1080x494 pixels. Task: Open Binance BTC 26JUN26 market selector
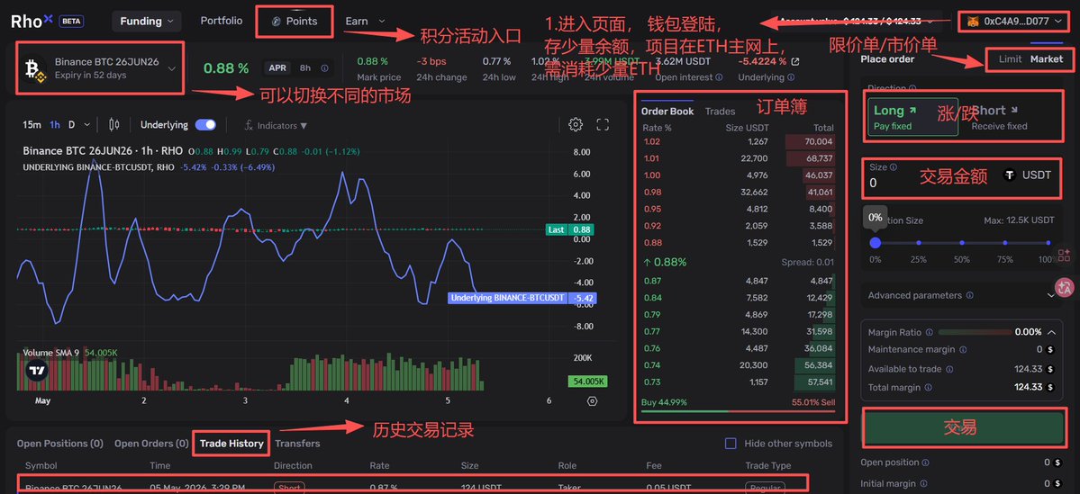pyautogui.click(x=100, y=67)
